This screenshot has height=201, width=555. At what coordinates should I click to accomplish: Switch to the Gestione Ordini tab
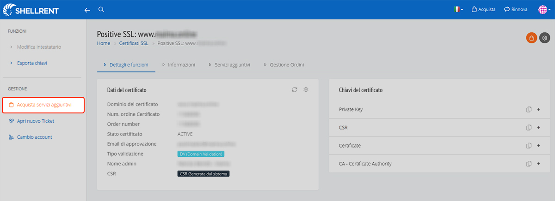(x=284, y=65)
